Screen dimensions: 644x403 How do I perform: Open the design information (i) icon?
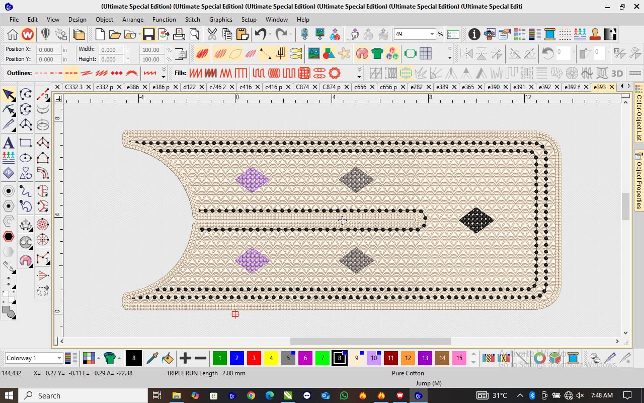point(474,34)
